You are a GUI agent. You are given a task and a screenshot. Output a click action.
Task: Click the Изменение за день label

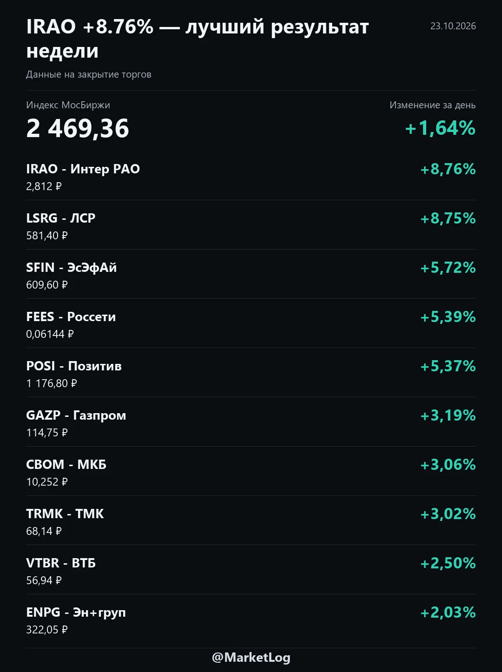click(433, 105)
